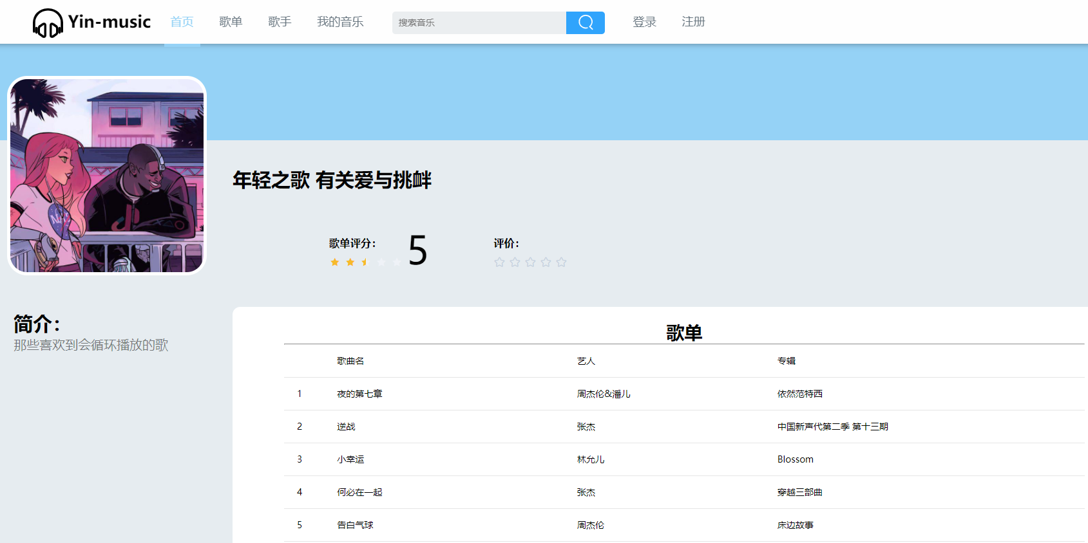Rate the playlist with the third empty star

[x=530, y=262]
